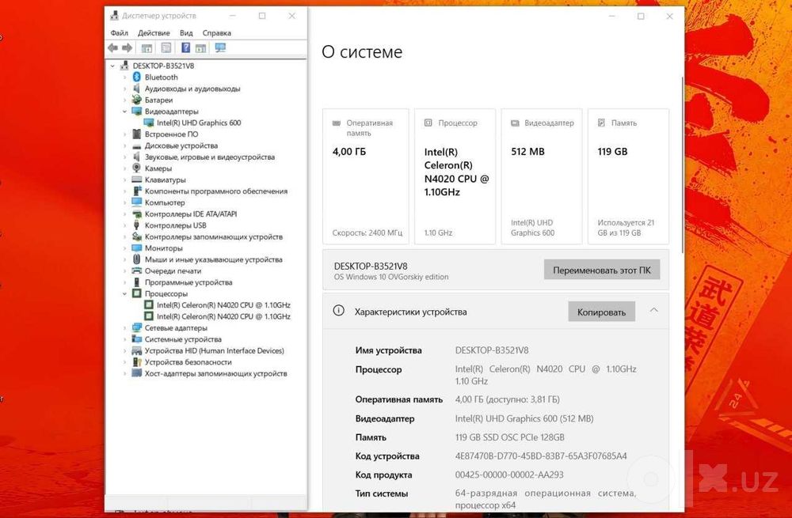Viewport: 792px width, 518px height.
Task: Click the Батареи category icon
Action: tap(136, 100)
